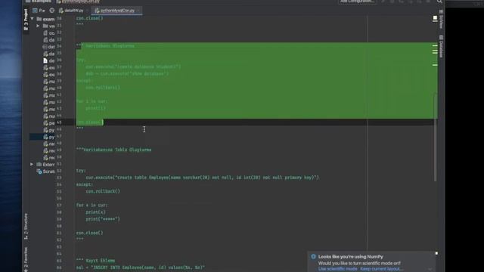Open the SciView tool window tab
The image size is (484, 272).
coord(441,20)
